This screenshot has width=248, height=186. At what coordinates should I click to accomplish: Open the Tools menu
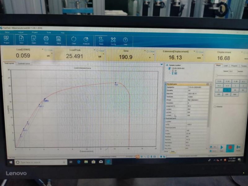(49, 33)
